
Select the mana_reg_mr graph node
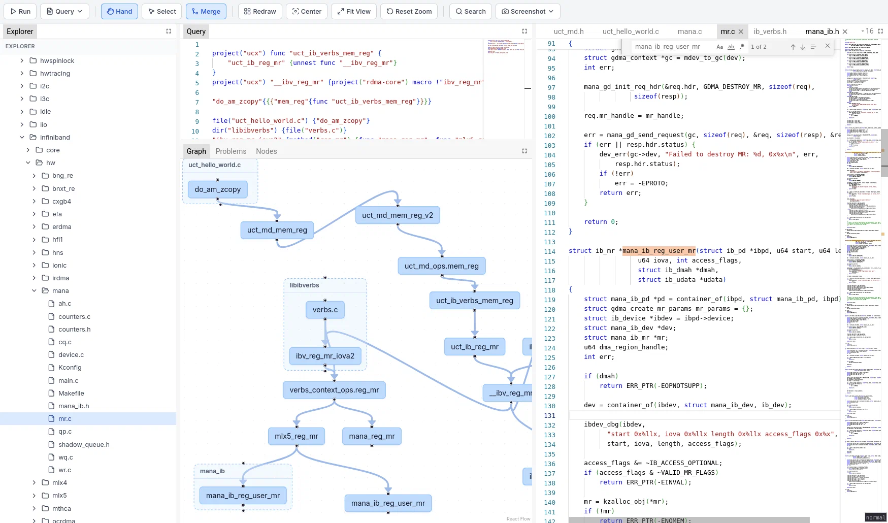[372, 436]
